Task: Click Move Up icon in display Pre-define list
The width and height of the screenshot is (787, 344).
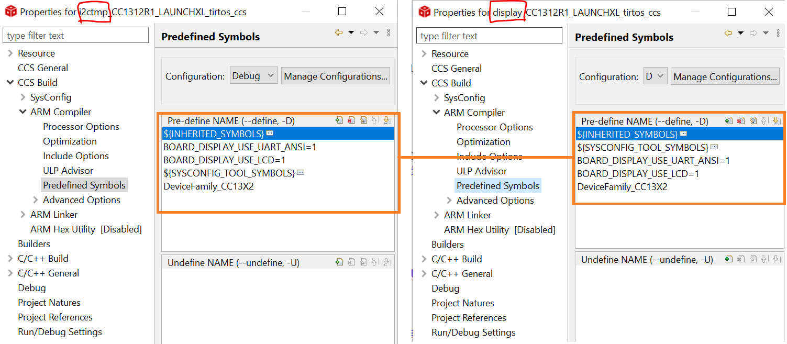Action: tap(764, 121)
